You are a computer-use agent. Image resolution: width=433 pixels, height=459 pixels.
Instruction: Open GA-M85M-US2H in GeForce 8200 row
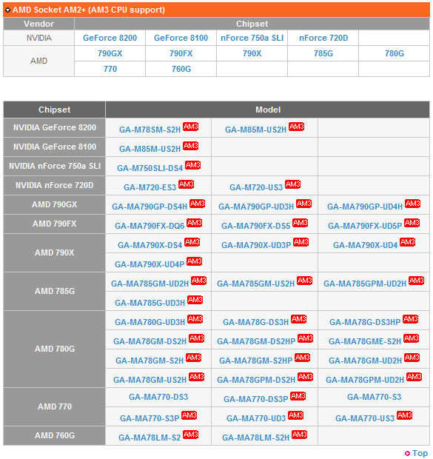[x=255, y=130]
